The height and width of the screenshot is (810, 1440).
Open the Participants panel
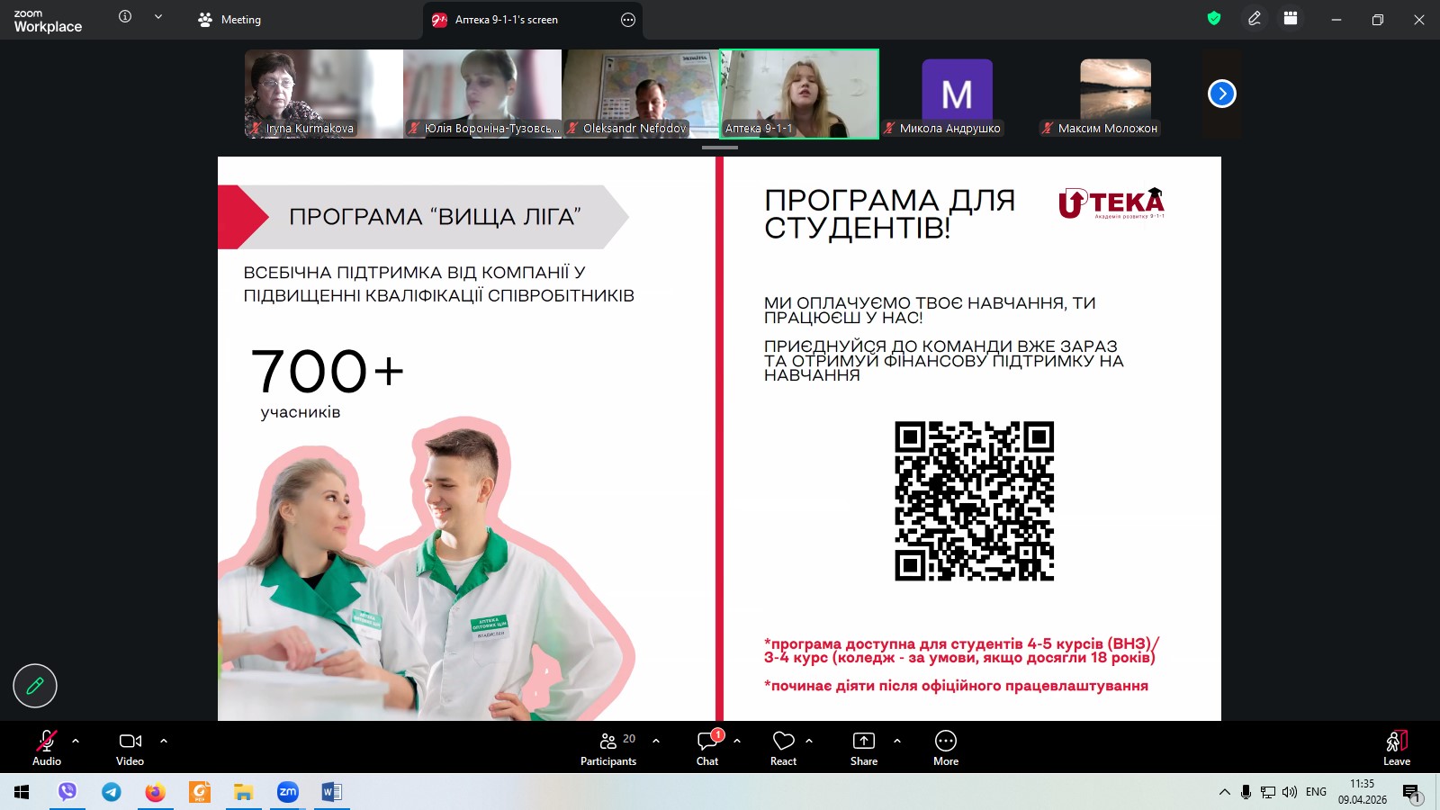608,747
